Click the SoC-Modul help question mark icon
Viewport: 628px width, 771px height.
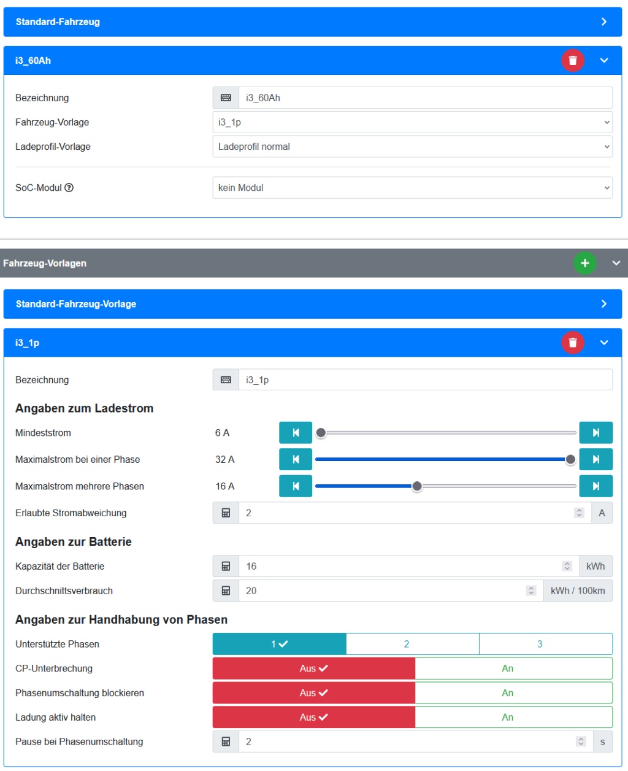69,188
